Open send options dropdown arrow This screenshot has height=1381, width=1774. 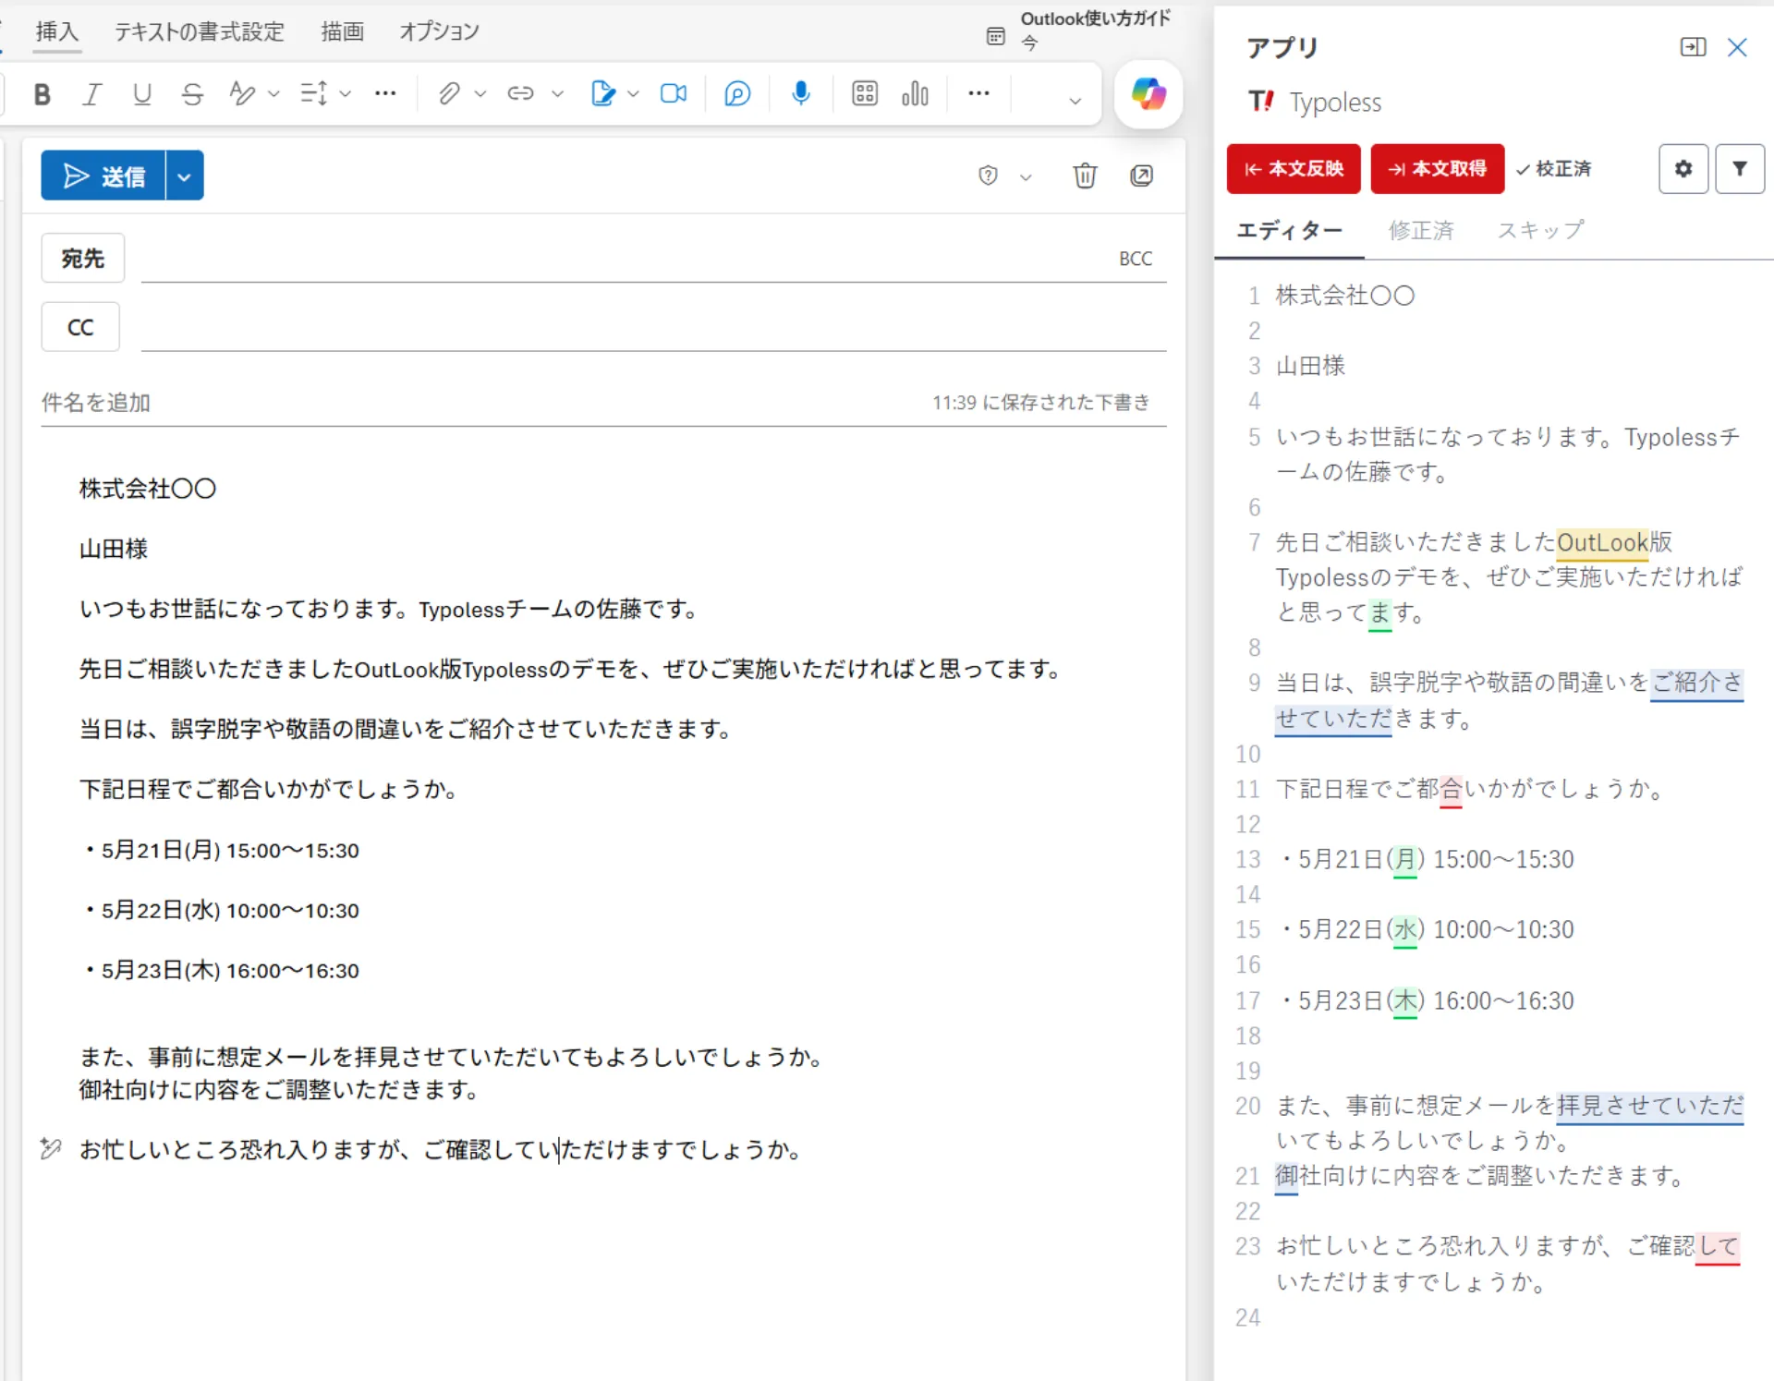coord(185,176)
